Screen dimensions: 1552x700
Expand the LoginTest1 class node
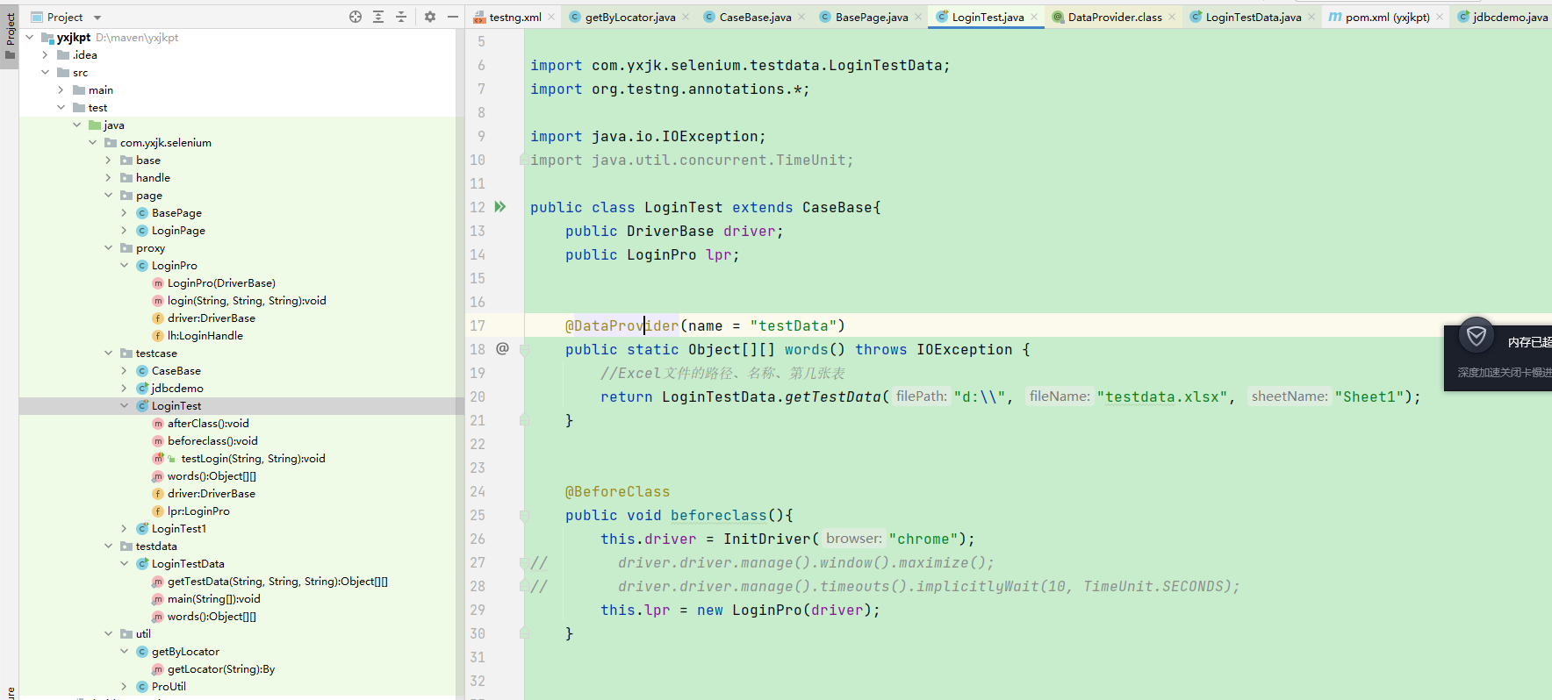pos(125,528)
